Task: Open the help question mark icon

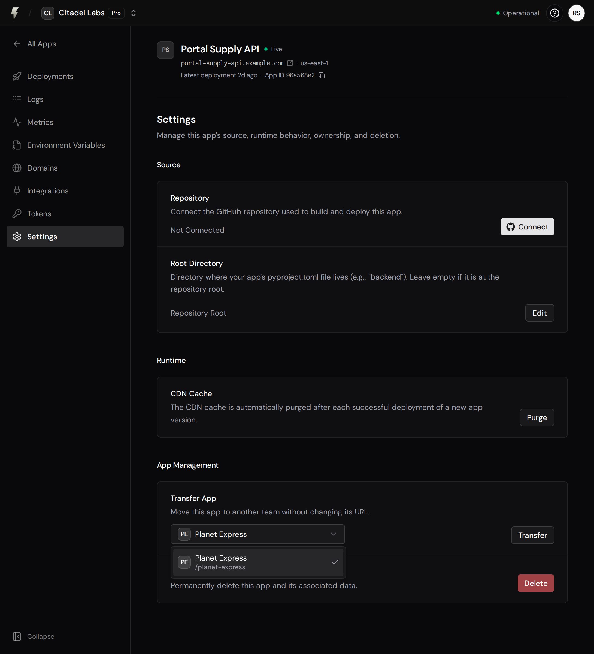Action: click(x=554, y=13)
